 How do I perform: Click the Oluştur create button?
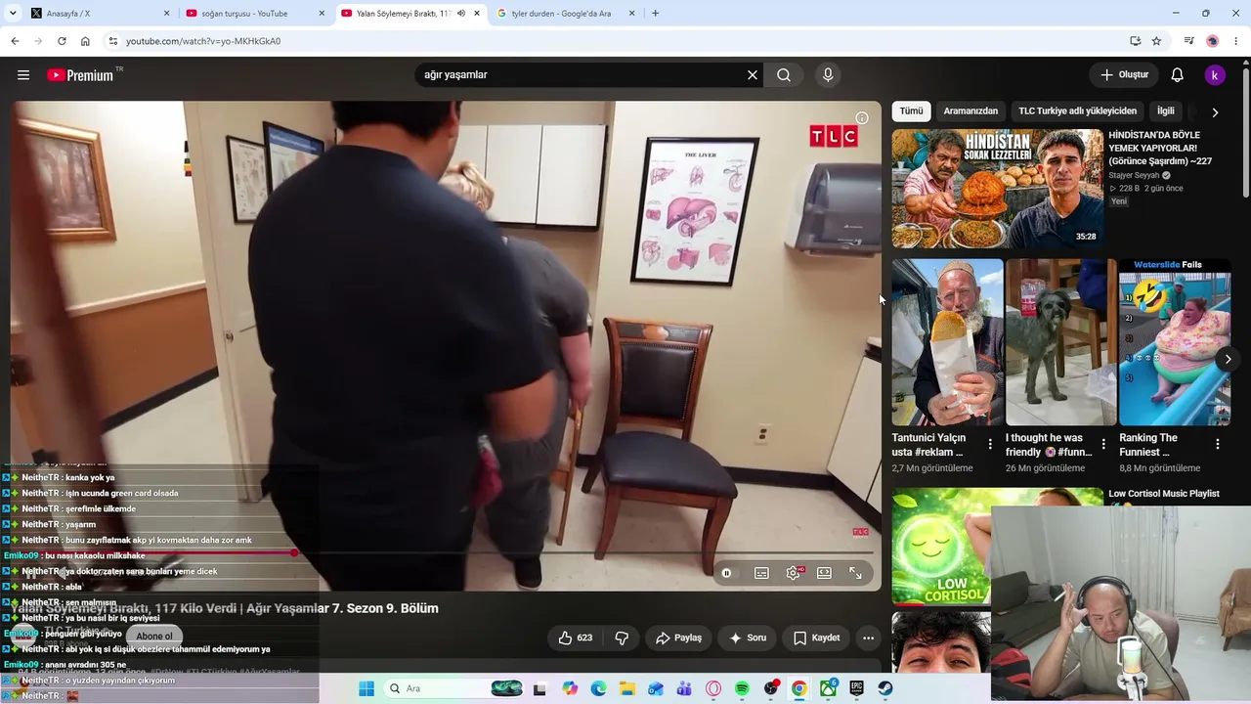[1124, 75]
